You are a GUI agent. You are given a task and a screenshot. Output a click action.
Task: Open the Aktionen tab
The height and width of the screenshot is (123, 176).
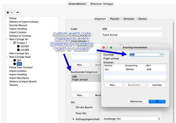pos(129,19)
